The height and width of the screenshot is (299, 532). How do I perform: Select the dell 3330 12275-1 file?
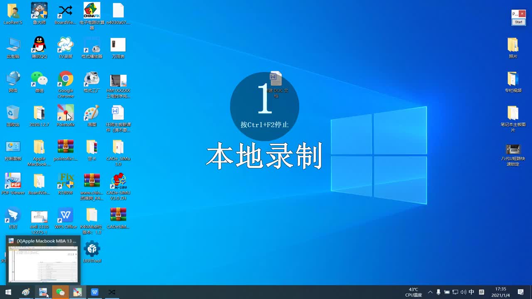(x=39, y=221)
